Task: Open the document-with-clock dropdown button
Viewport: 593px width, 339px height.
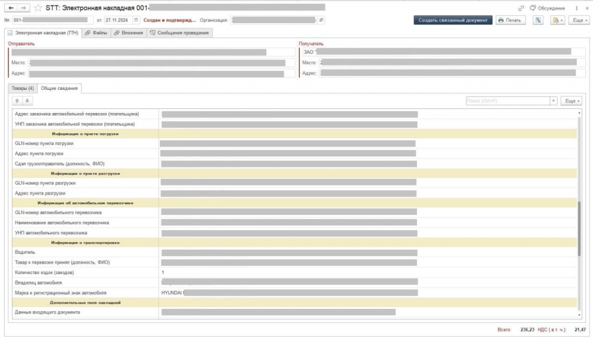Action: click(558, 20)
